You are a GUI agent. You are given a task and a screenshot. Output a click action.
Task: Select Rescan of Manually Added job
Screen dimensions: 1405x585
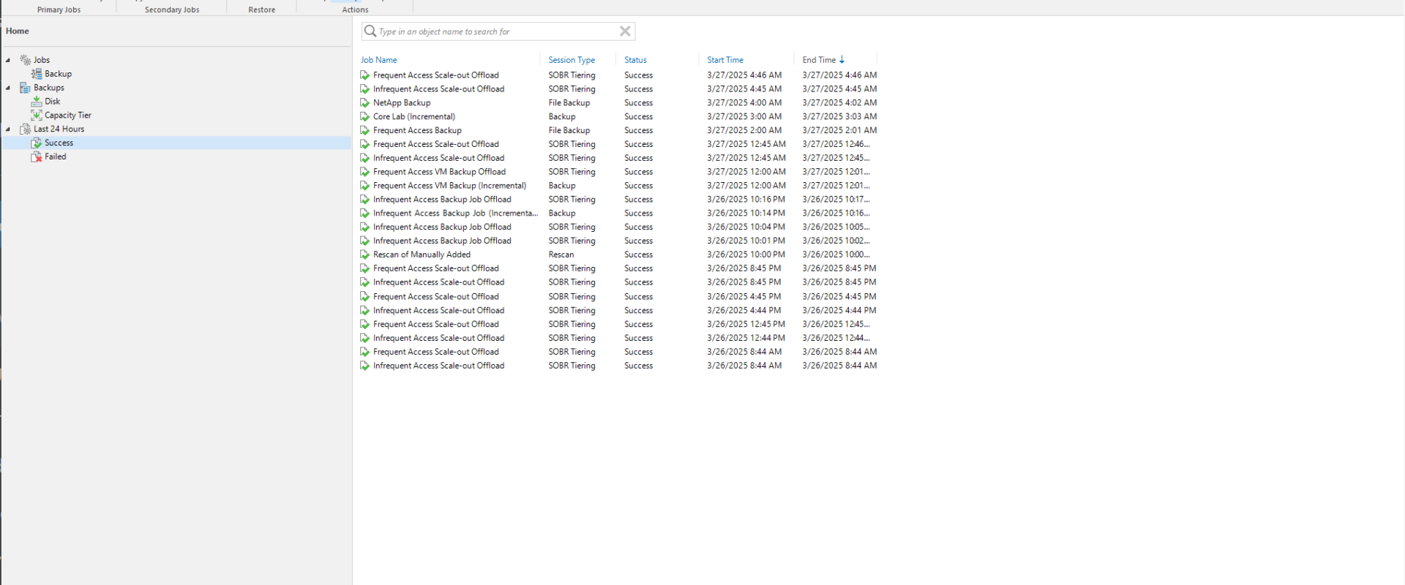[421, 255]
